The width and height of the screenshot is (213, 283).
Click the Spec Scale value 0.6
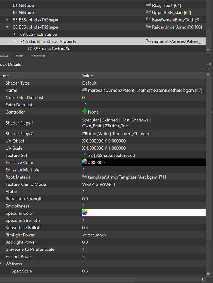pos(85,271)
